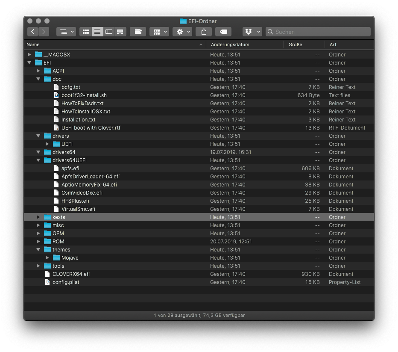This screenshot has width=398, height=352.
Task: Switch to gallery view
Action: (x=120, y=32)
